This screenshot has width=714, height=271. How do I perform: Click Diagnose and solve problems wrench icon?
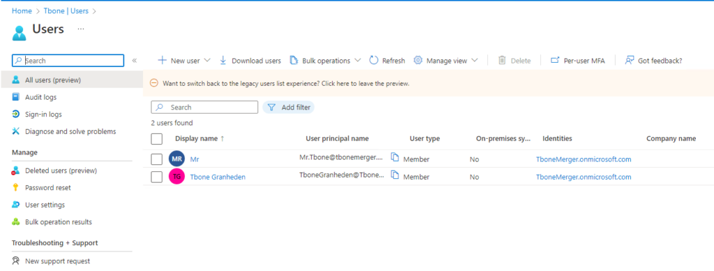[x=16, y=132]
